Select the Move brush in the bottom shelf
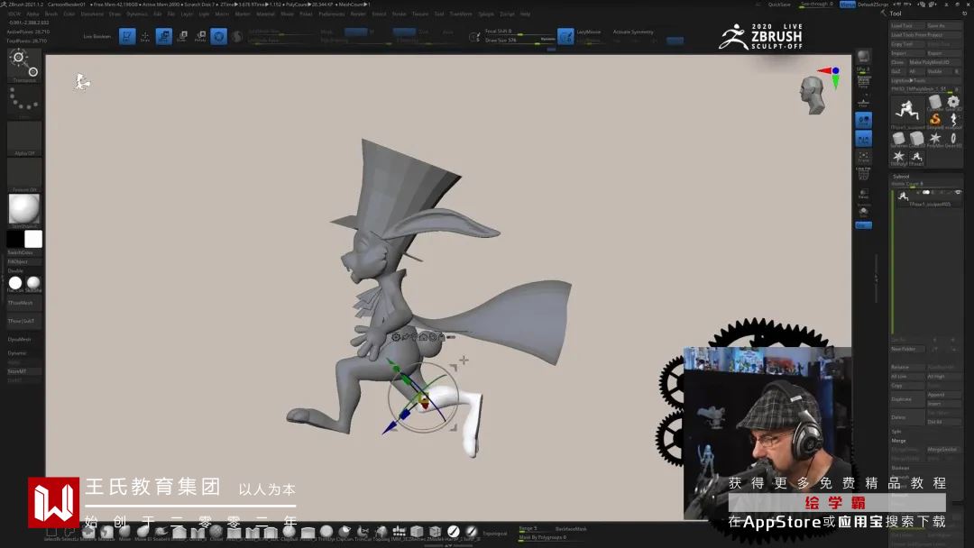The image size is (974, 548). tap(124, 532)
